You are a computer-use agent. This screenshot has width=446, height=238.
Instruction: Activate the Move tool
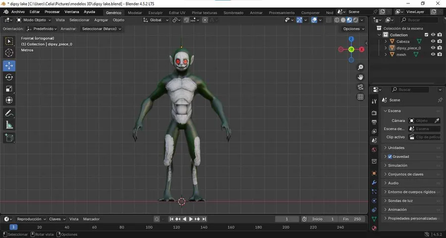[x=9, y=66]
